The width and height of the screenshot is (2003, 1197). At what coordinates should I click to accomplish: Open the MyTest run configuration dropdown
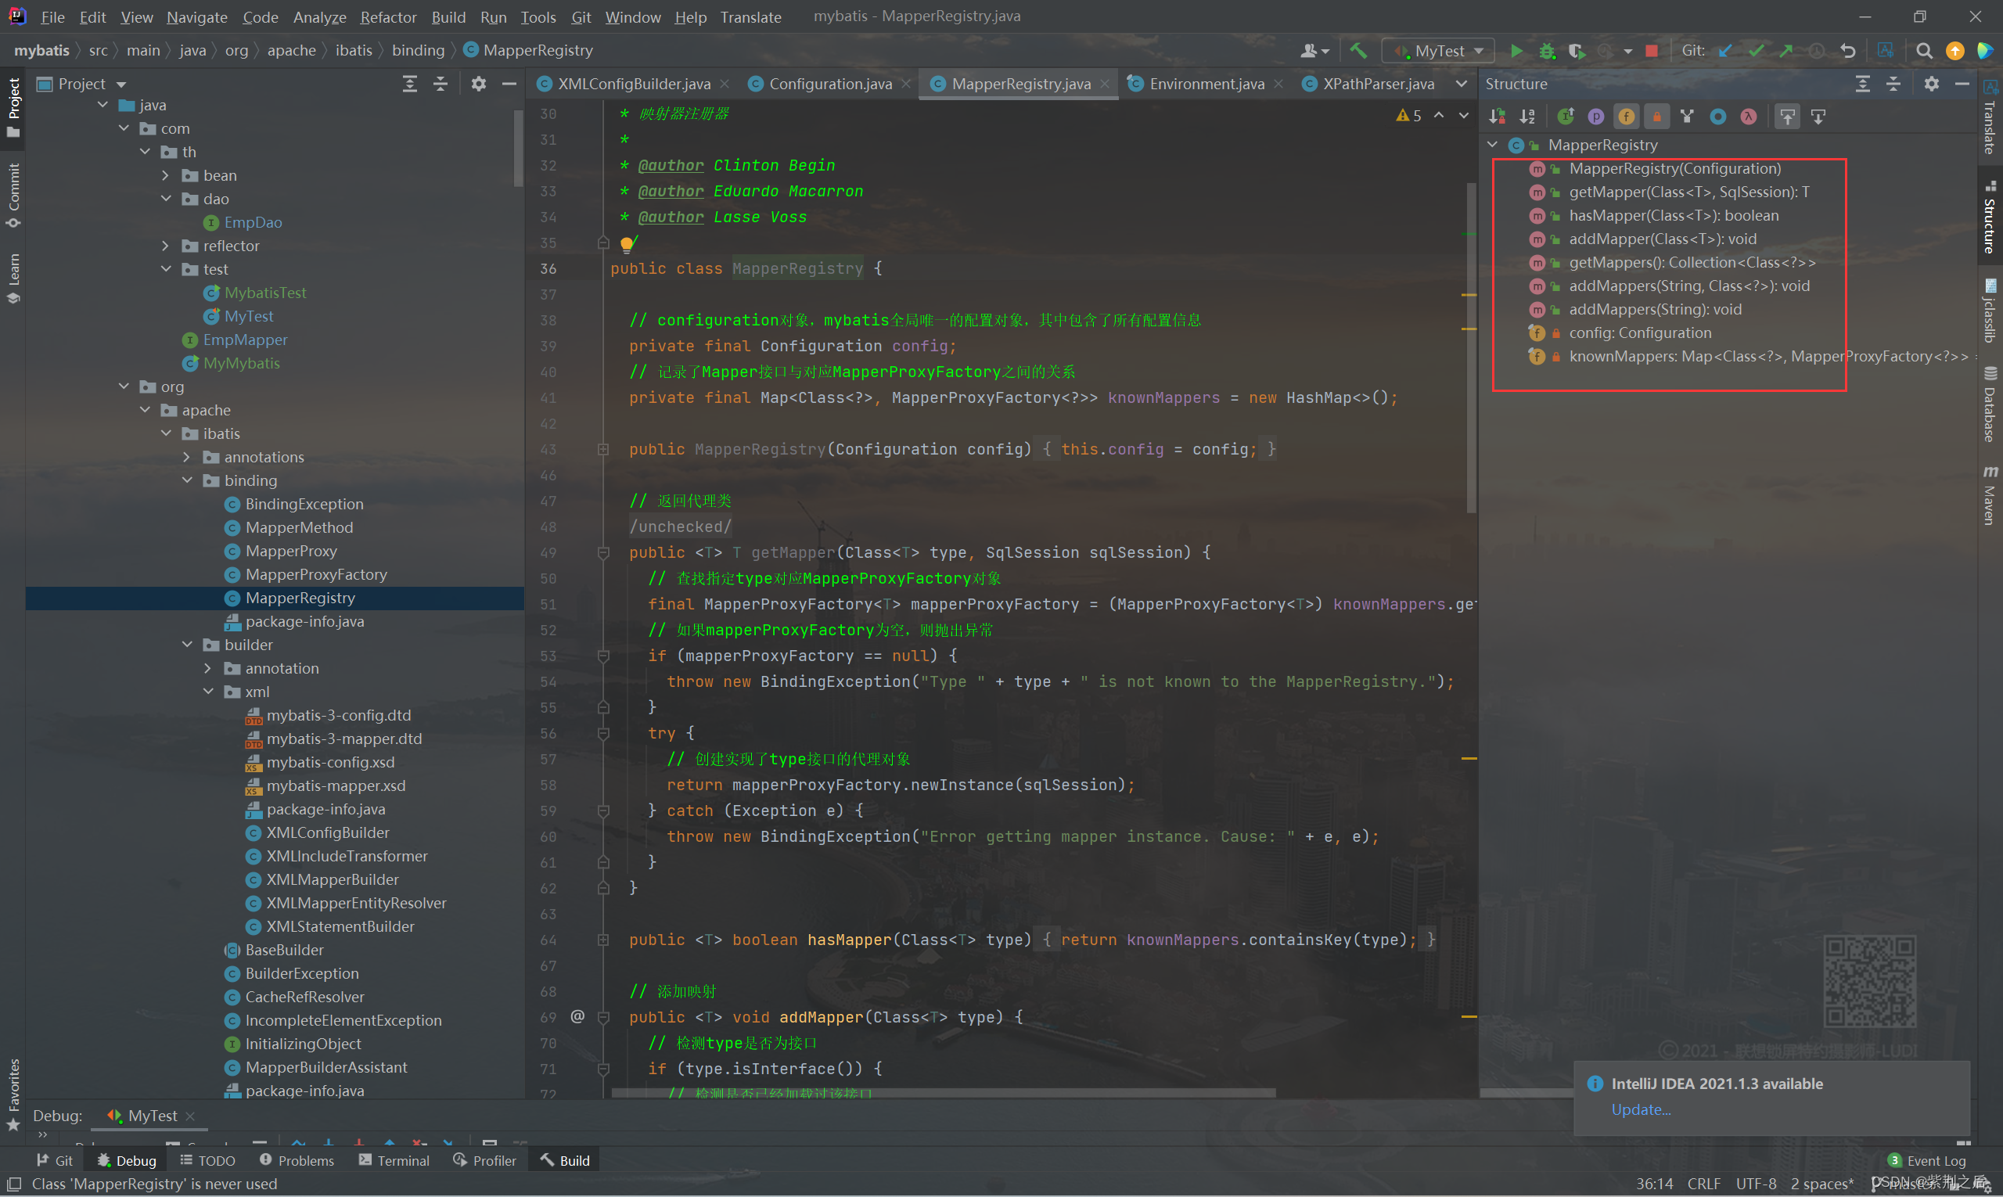pos(1438,50)
